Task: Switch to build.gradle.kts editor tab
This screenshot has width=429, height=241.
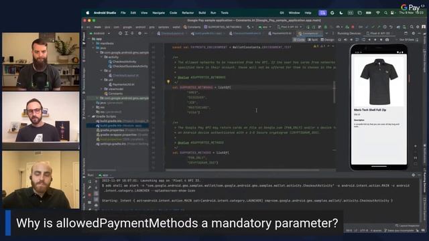Action: pyautogui.click(x=208, y=33)
